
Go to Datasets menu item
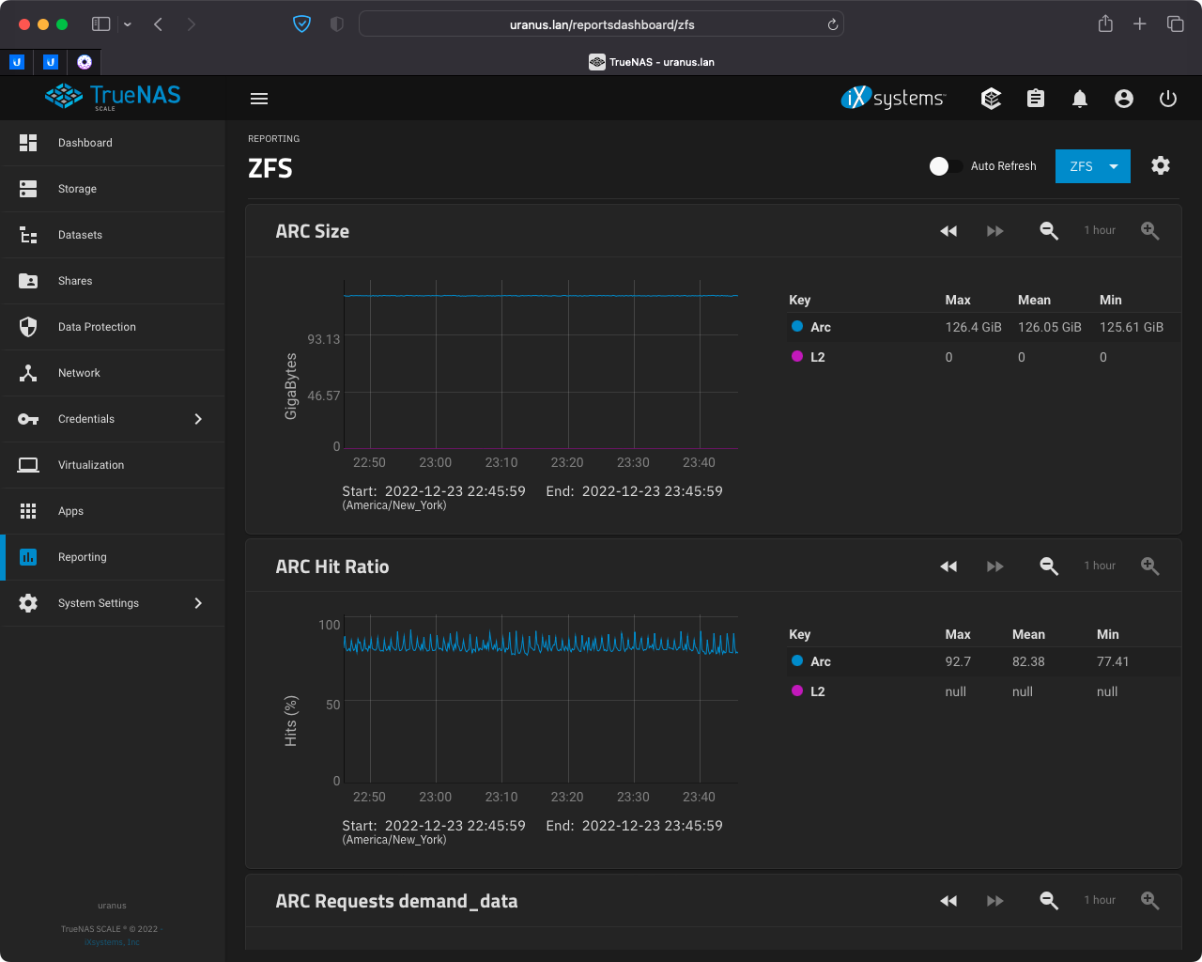point(113,235)
